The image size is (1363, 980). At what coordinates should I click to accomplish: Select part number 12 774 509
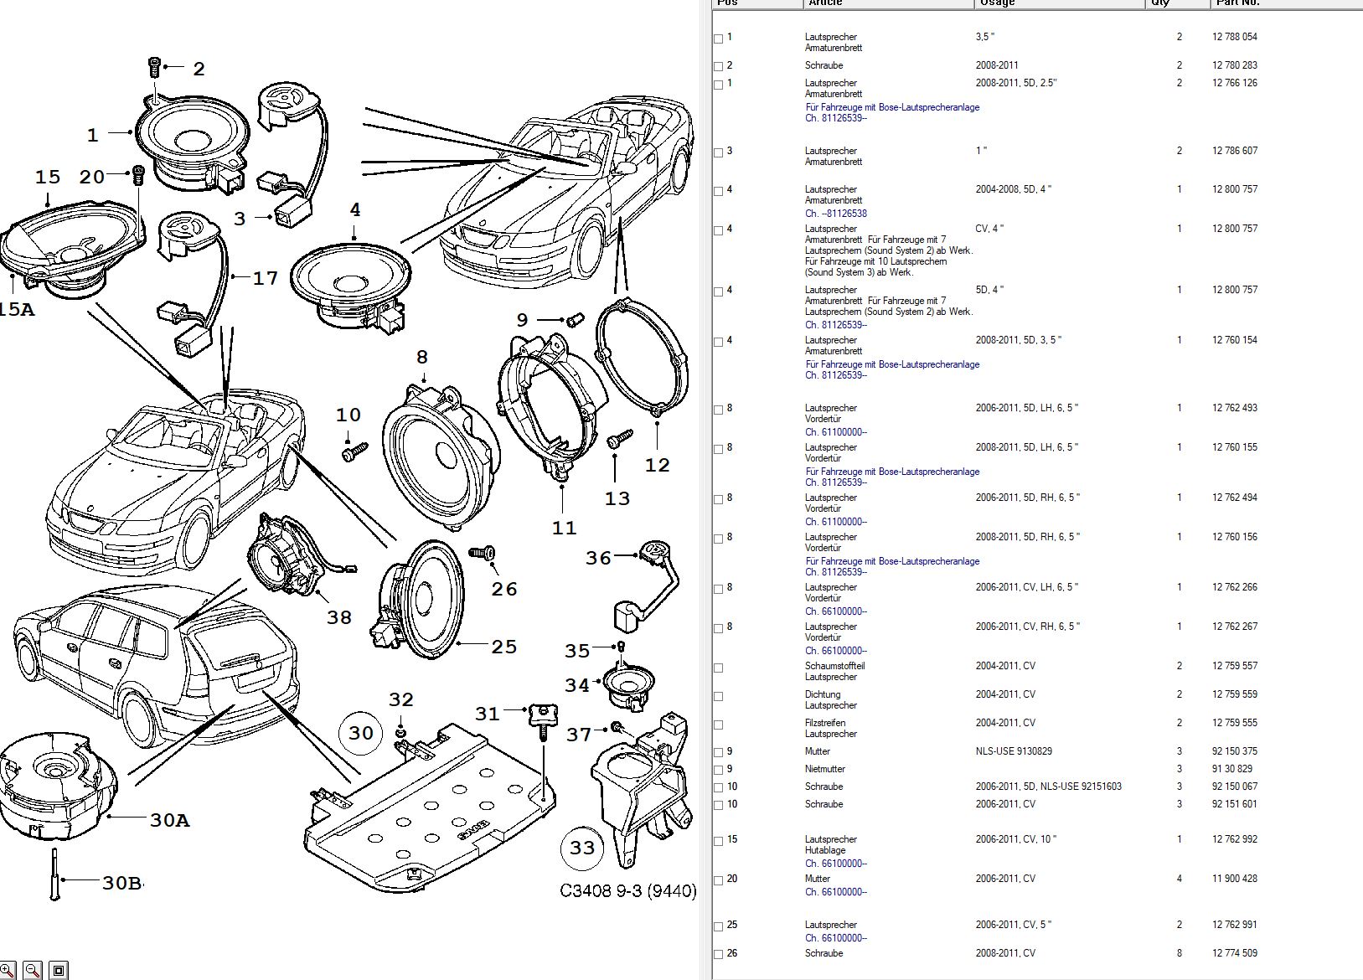[x=1235, y=953]
